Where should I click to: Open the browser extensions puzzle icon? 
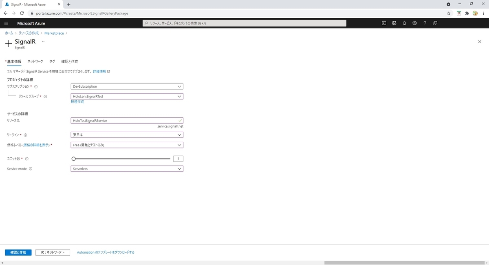tap(467, 13)
